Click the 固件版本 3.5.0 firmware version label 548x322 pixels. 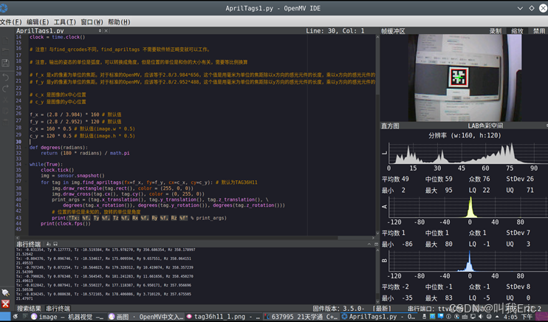[340, 309]
